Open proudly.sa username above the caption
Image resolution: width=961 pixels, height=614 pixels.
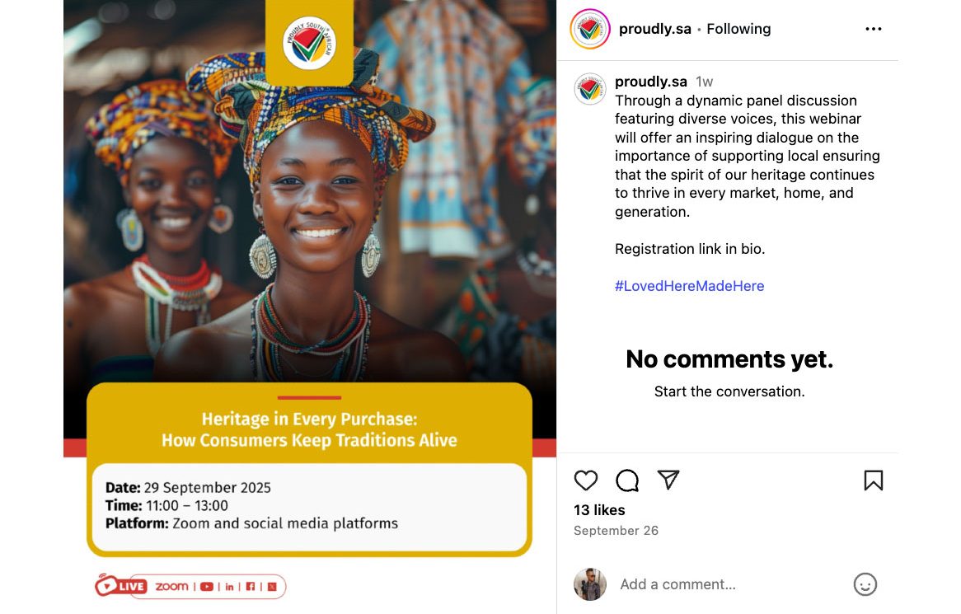[651, 82]
